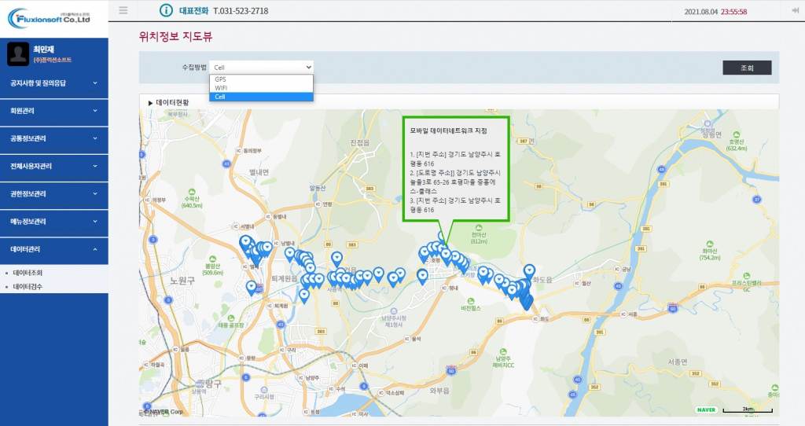Collapse the 데이터관리 sidebar menu
Screen dimensions: 805x426
[x=53, y=249]
